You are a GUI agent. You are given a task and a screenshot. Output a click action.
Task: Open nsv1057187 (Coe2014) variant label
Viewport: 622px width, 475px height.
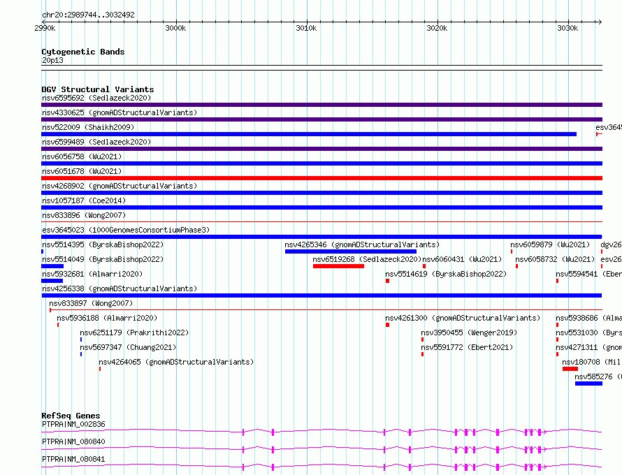click(x=84, y=200)
